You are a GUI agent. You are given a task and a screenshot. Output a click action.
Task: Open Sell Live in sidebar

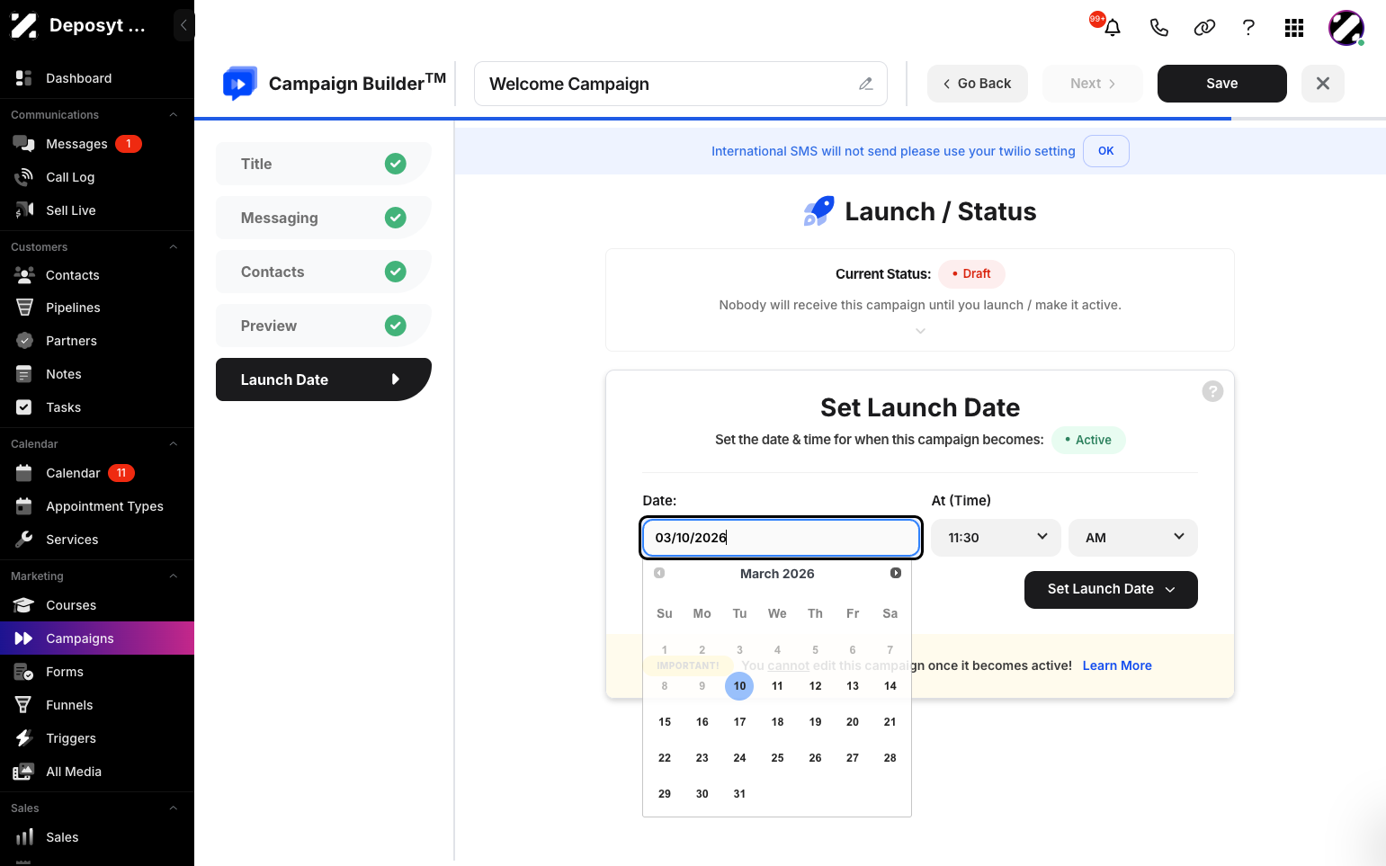[97, 210]
